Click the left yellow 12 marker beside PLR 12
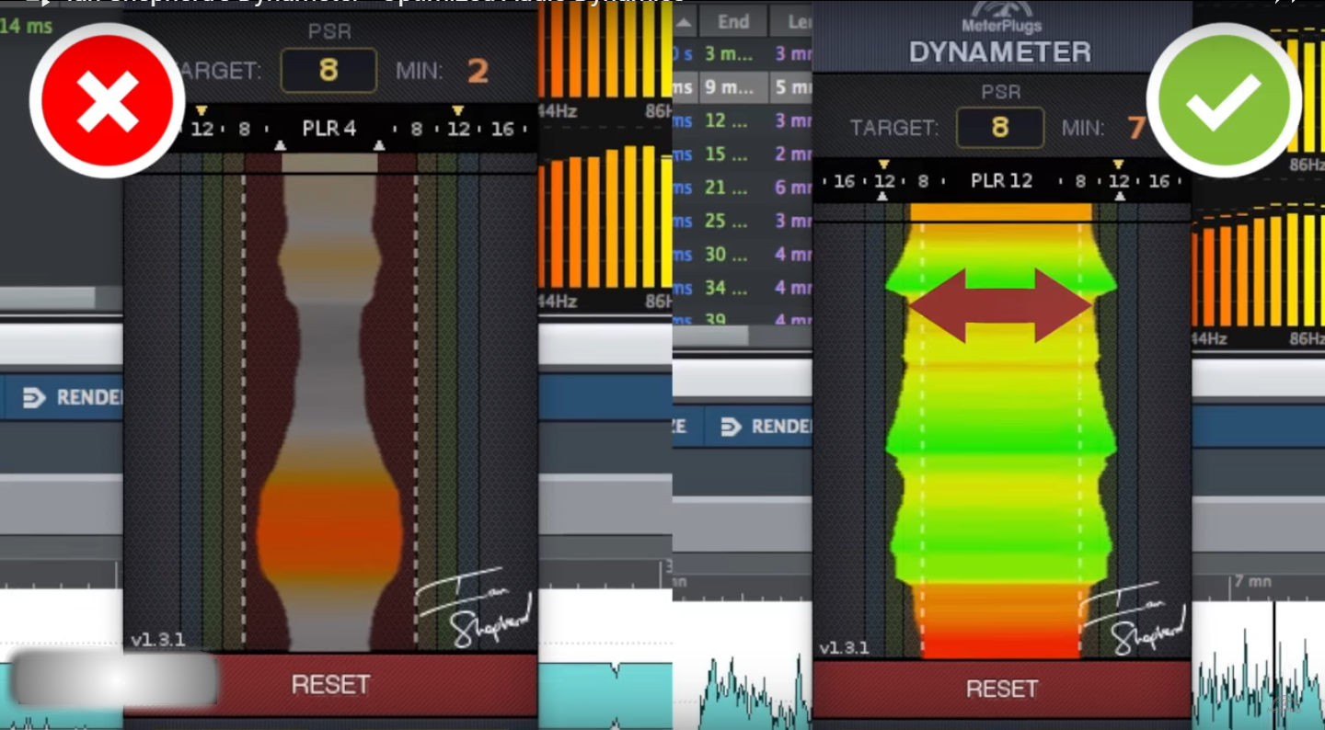The image size is (1325, 730). [884, 179]
